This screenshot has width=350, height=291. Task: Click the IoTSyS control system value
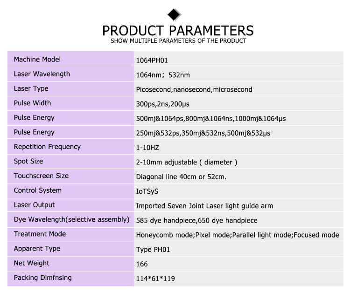tap(147, 191)
